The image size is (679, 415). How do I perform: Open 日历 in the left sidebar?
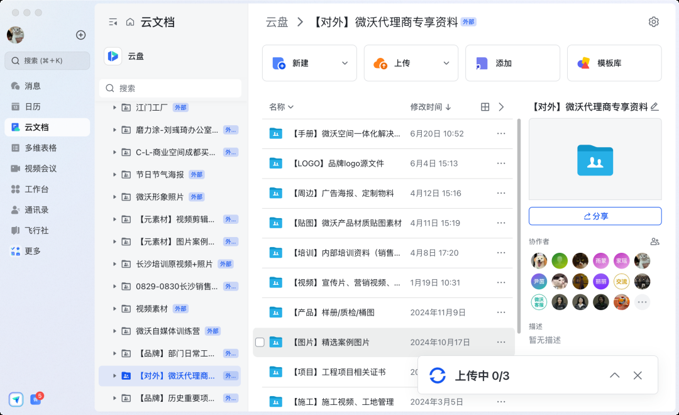pos(47,106)
